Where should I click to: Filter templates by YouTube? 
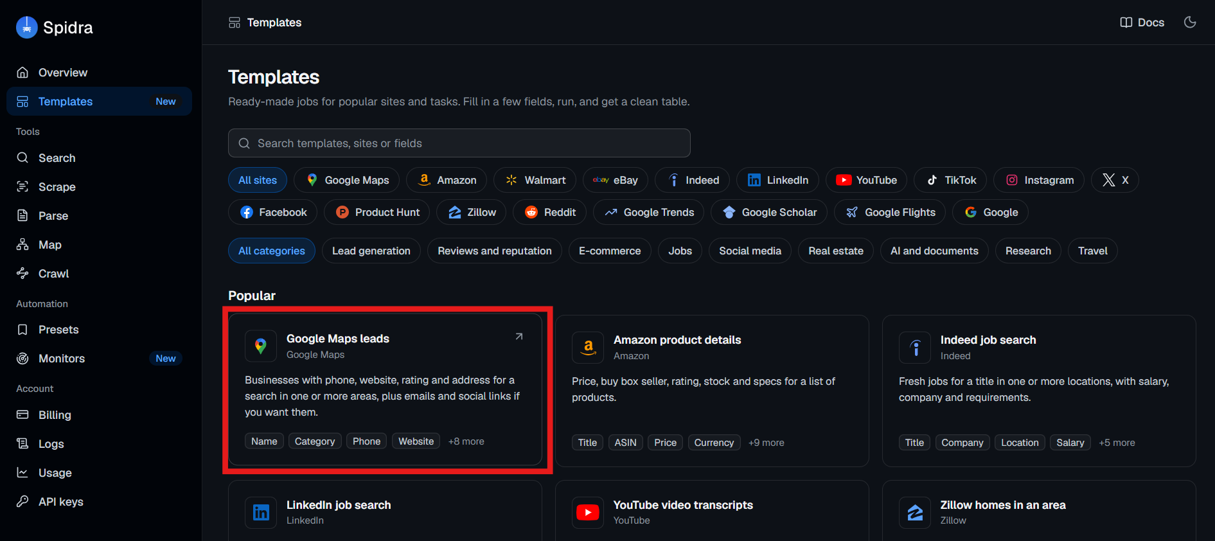pos(866,180)
